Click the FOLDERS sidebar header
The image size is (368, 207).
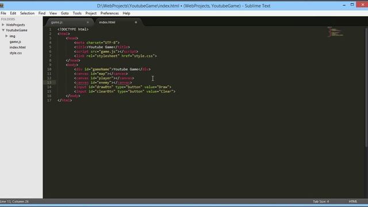pyautogui.click(x=8, y=19)
